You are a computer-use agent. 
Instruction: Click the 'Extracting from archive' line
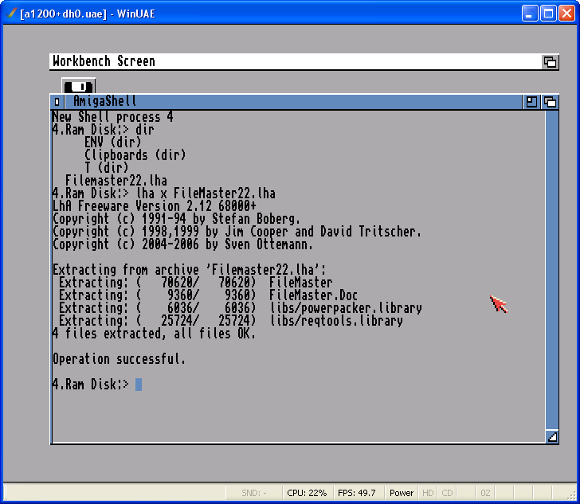[189, 270]
